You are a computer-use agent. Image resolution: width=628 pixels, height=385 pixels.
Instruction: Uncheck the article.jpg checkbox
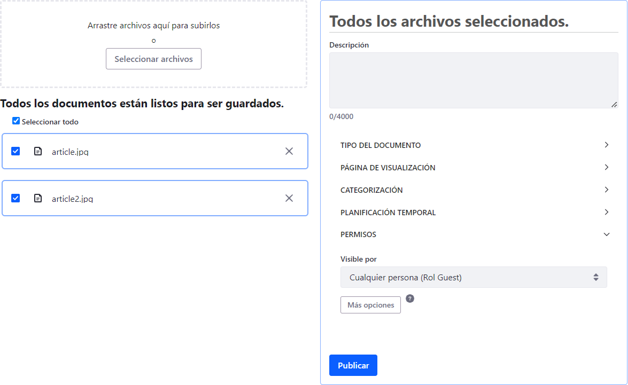coord(15,151)
